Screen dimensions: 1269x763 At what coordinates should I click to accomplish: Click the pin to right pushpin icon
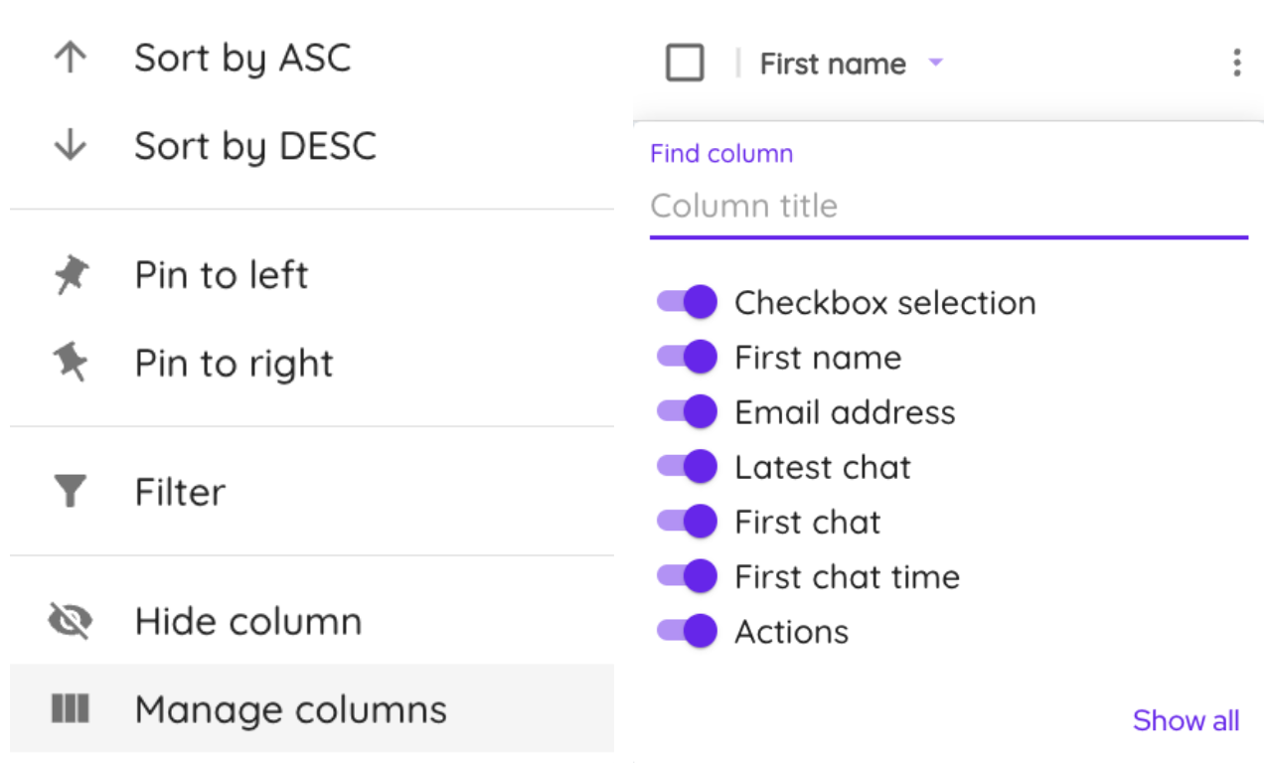tap(70, 364)
